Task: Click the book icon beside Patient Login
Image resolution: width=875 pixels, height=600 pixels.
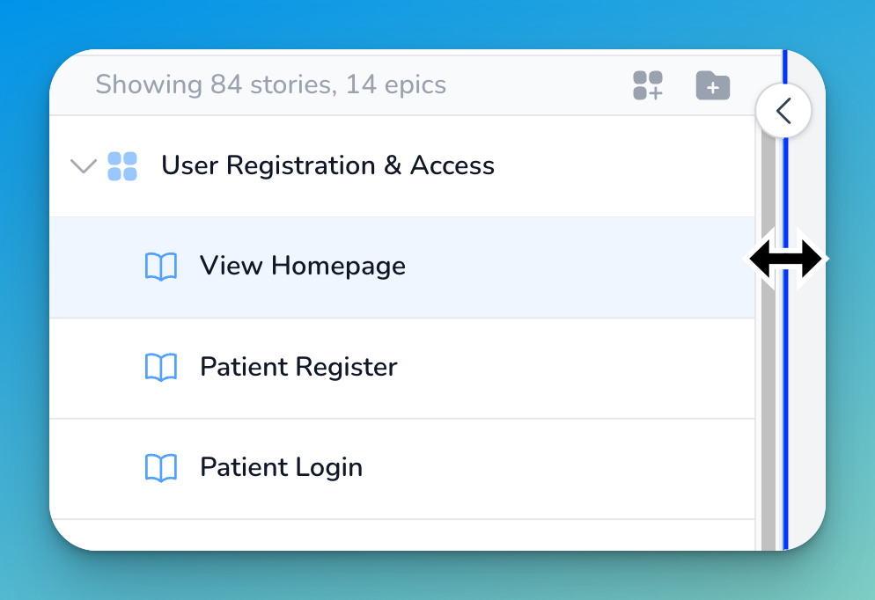Action: click(x=162, y=467)
